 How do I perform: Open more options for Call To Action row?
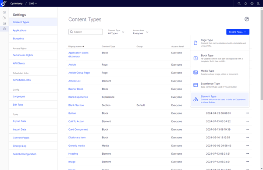248,121
